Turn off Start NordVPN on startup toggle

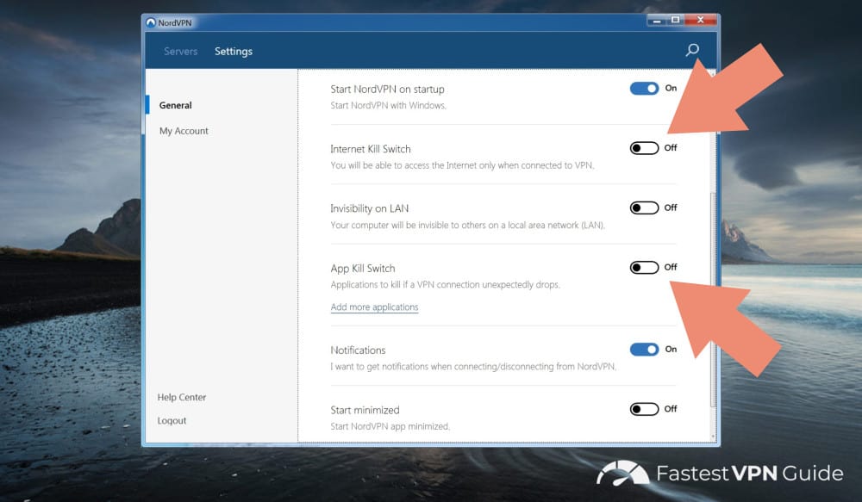(x=644, y=89)
